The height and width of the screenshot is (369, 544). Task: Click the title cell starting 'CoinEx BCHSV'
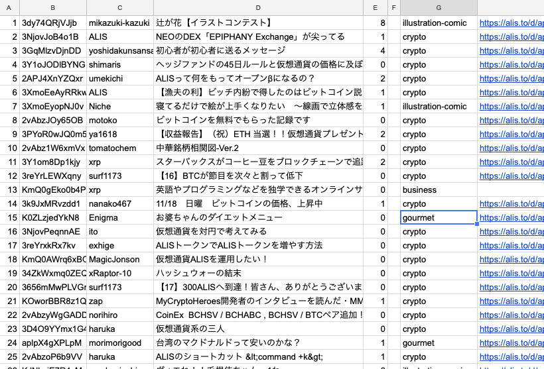click(x=258, y=315)
